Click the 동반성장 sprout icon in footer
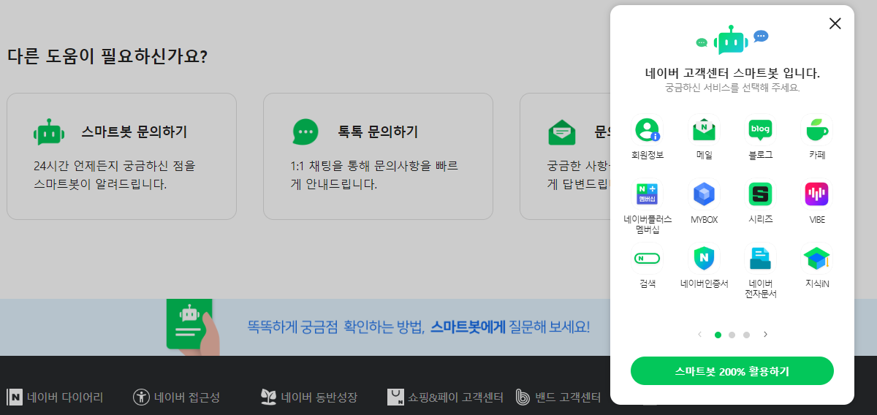 (268, 397)
